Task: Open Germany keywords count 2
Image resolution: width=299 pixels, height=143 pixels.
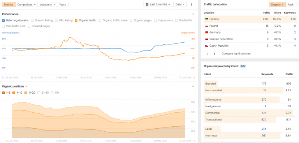Action: [x=295, y=33]
